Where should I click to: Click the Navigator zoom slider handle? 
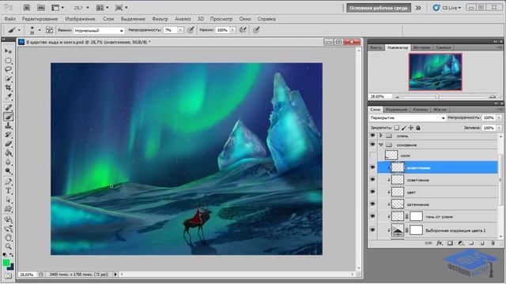[x=437, y=96]
